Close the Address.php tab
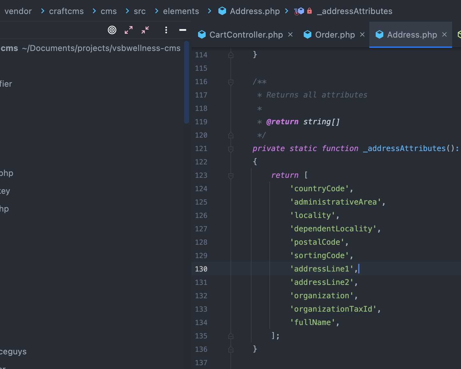 [444, 34]
